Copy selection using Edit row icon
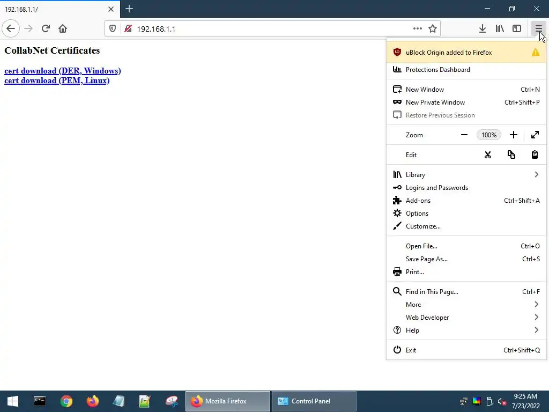 (511, 155)
